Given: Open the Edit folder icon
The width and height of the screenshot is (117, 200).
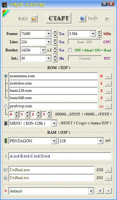Looking at the screenshot, I should click(x=34, y=19).
